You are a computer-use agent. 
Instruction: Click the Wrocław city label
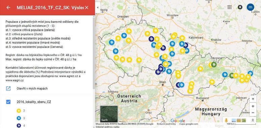pyautogui.click(x=172, y=15)
